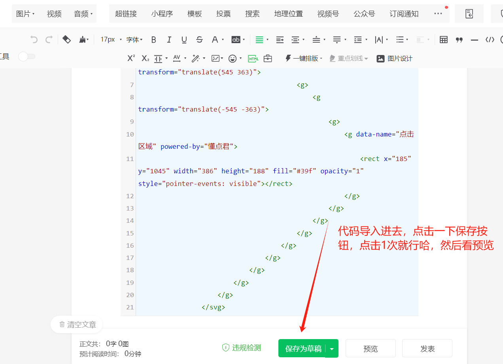The height and width of the screenshot is (364, 503).
Task: Expand the format painter dropdown arrow
Action: tap(88, 40)
